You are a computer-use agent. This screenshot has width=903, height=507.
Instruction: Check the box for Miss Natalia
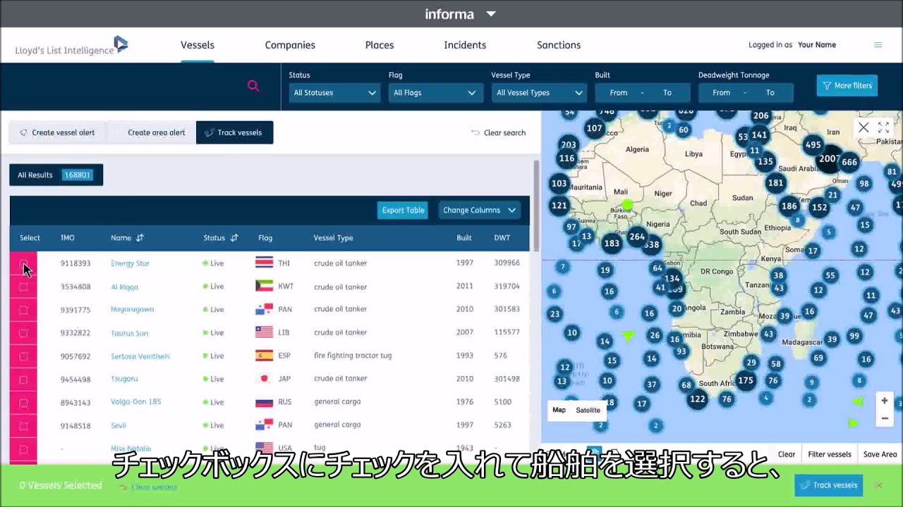(23, 449)
